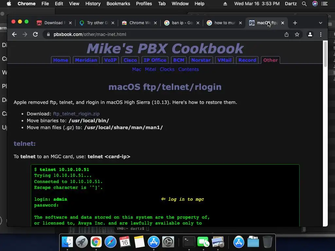This screenshot has width=335, height=251.
Task: Open Launchpad from the Dock
Action: point(81,242)
